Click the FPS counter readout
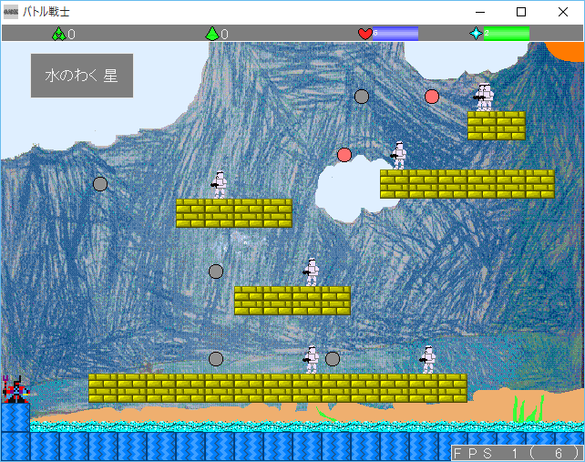 click(517, 453)
